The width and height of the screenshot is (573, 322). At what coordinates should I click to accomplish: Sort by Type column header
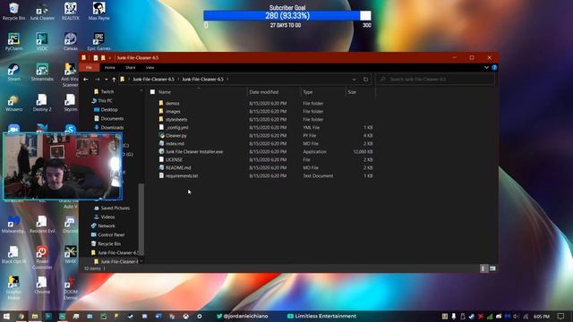[308, 92]
